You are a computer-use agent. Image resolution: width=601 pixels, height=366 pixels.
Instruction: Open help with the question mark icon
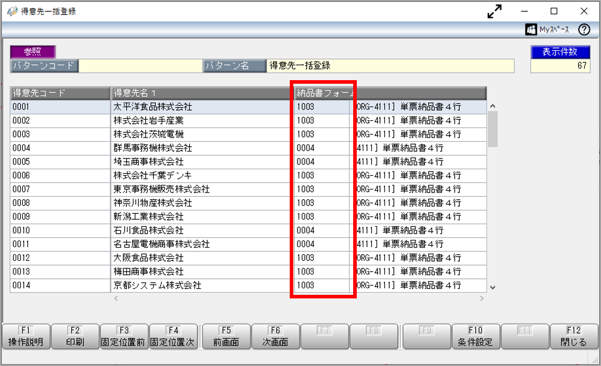pyautogui.click(x=584, y=29)
